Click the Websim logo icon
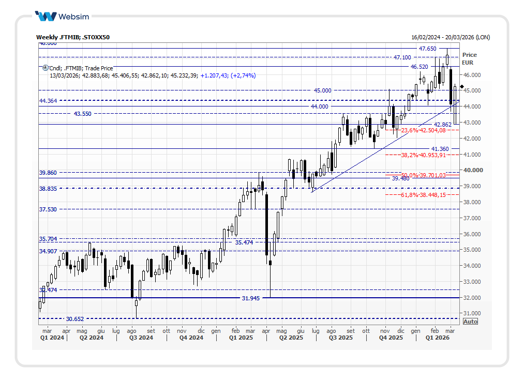Viewport: 524px width, 382px height. pyautogui.click(x=46, y=16)
